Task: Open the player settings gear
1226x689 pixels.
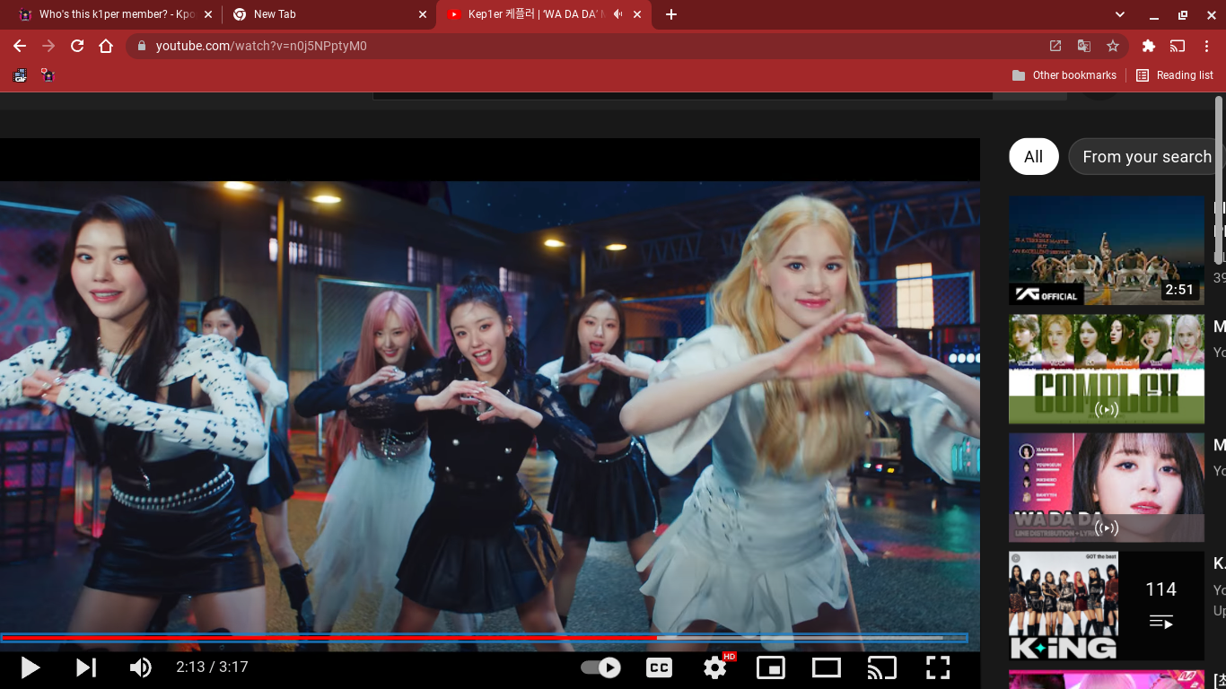Action: 715,667
